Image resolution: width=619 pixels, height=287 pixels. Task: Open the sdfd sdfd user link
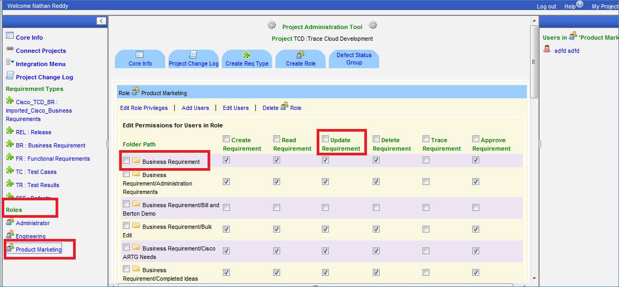[567, 51]
